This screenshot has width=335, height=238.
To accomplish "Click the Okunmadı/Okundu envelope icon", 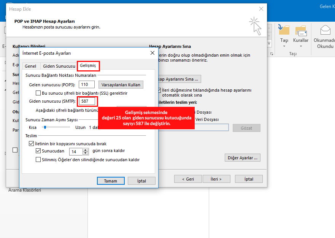I will click(x=325, y=30).
